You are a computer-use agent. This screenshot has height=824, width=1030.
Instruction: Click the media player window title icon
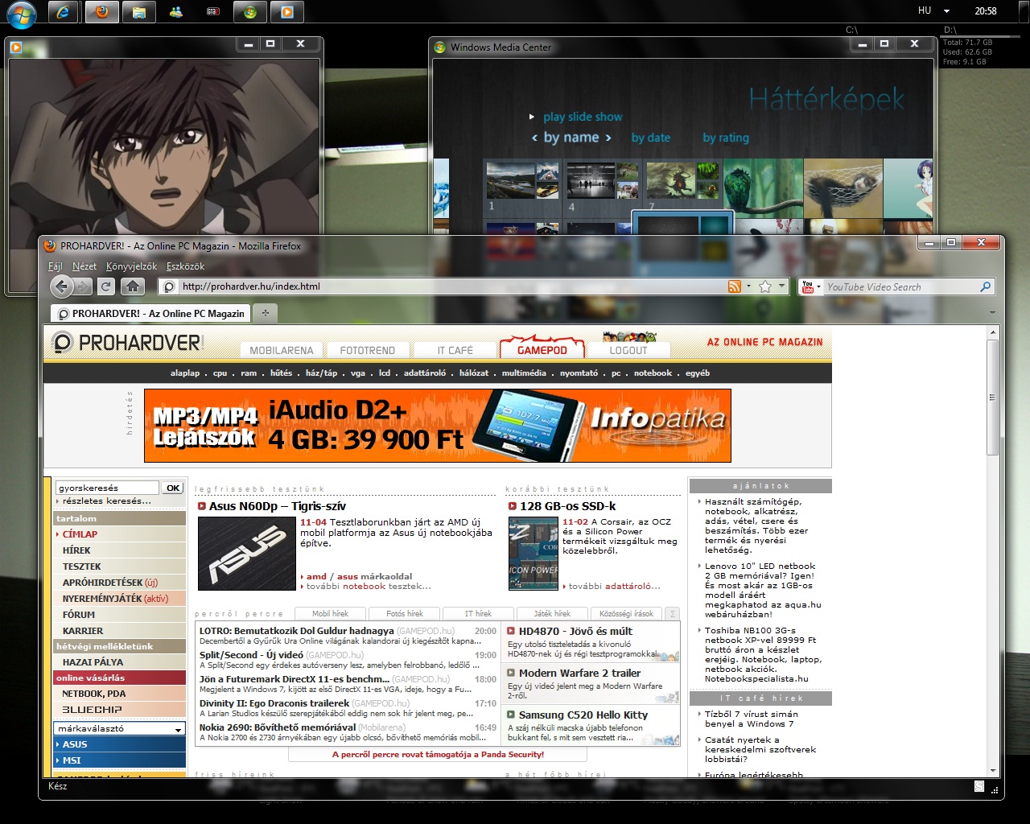pyautogui.click(x=15, y=47)
